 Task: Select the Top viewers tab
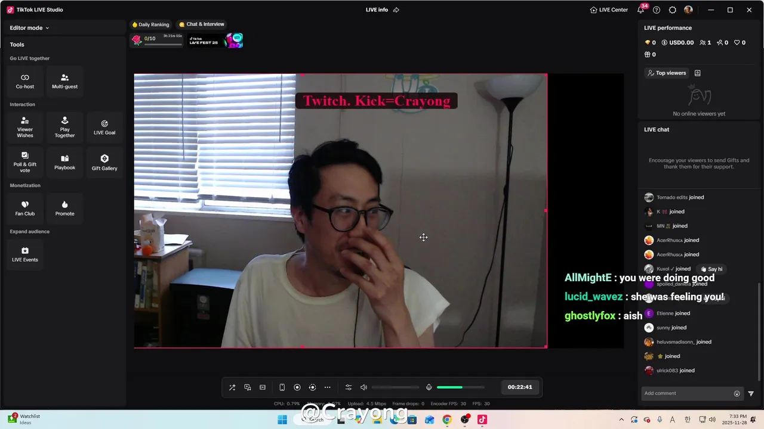[x=667, y=73]
